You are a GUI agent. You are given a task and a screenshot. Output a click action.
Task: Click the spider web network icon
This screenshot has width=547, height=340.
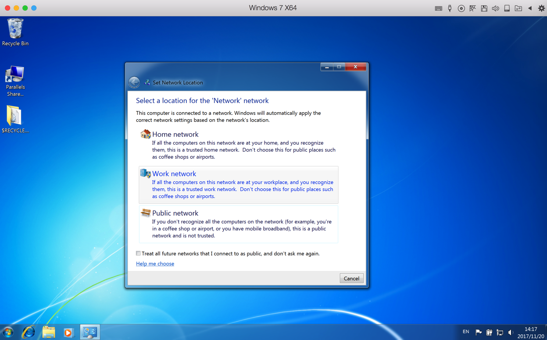tap(472, 8)
